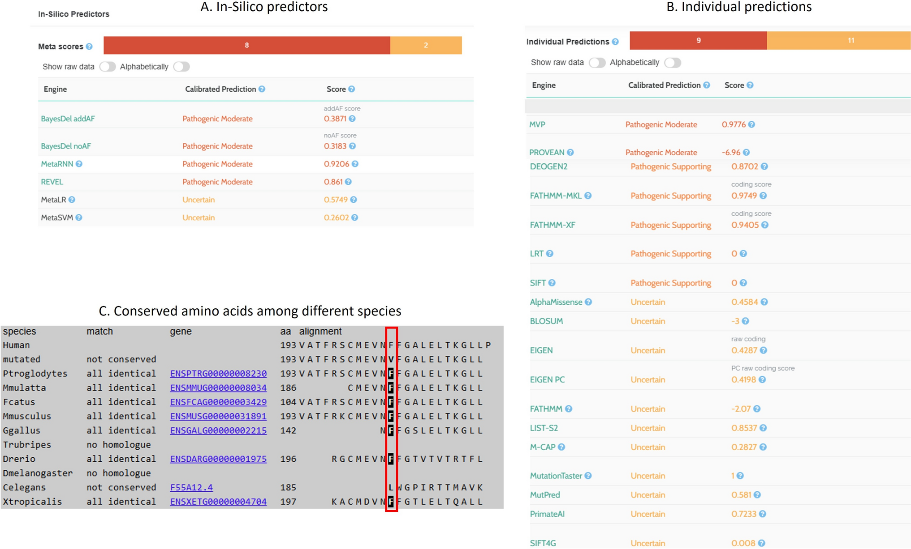Click help icon next to MutationTaster

point(588,476)
